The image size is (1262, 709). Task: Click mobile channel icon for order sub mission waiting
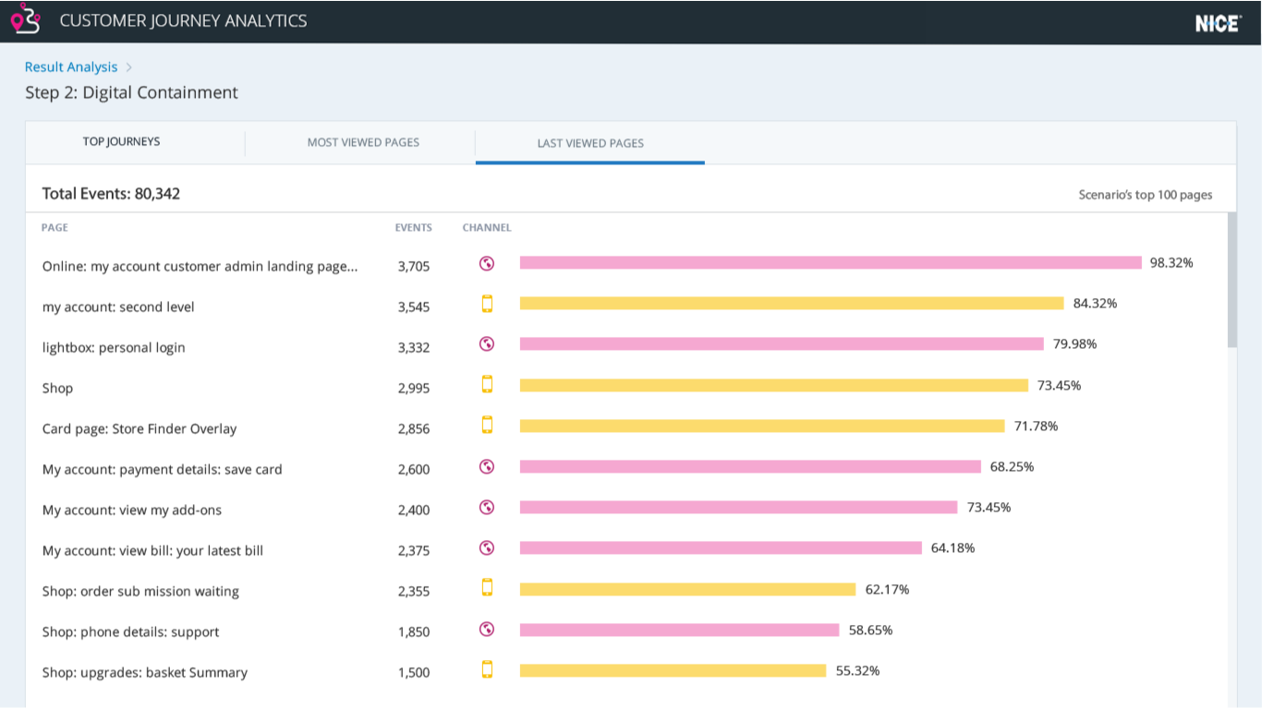488,588
